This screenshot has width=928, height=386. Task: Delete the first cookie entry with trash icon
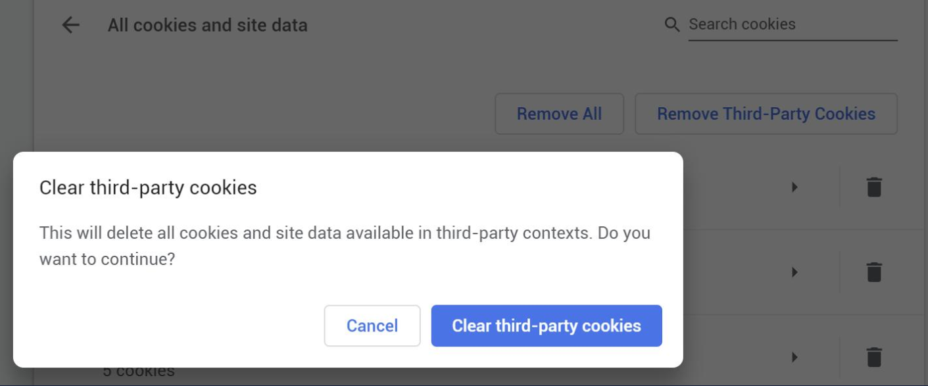[x=873, y=187]
